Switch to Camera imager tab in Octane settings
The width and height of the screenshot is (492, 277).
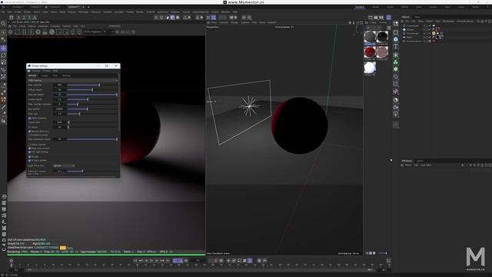45,75
